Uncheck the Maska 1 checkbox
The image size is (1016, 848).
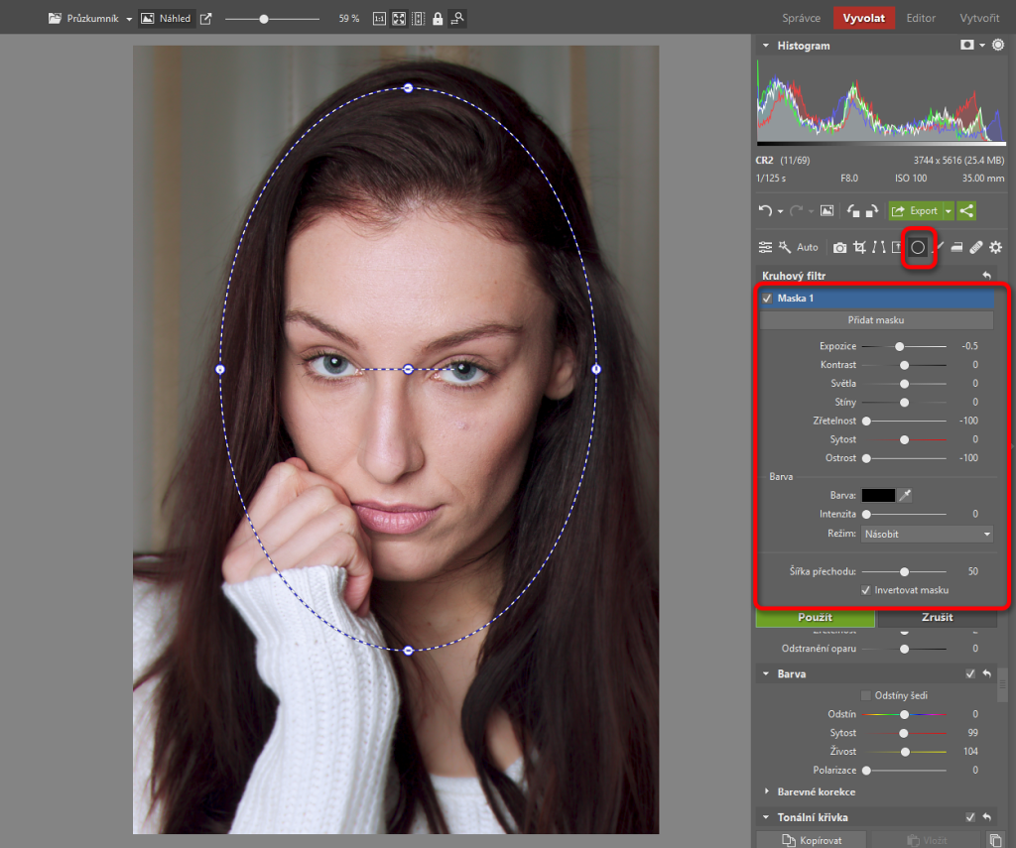tap(767, 298)
